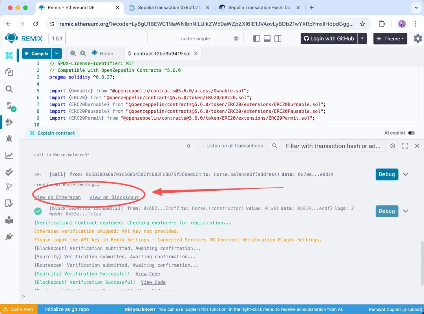Open Sourcify View Code link
The height and width of the screenshot is (314, 424).
pyautogui.click(x=148, y=274)
